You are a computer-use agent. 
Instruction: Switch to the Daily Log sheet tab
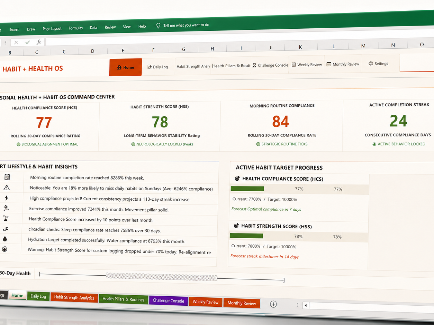38,296
